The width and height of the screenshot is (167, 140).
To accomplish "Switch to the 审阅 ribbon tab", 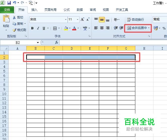I will (93, 10).
